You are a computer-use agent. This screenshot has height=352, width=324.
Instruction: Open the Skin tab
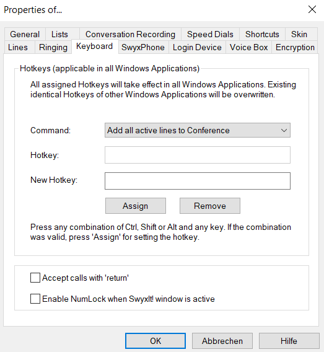coord(299,34)
